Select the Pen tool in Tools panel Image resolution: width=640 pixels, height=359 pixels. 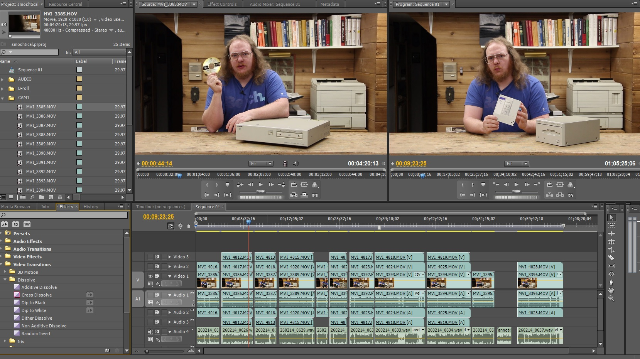coord(611,282)
